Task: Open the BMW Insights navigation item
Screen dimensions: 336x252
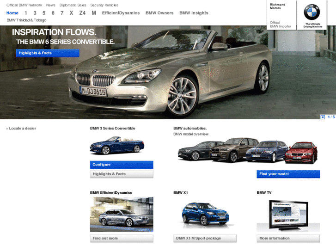Action: (194, 13)
